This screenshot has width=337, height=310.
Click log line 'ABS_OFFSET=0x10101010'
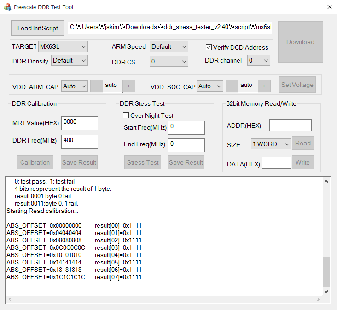click(x=44, y=255)
